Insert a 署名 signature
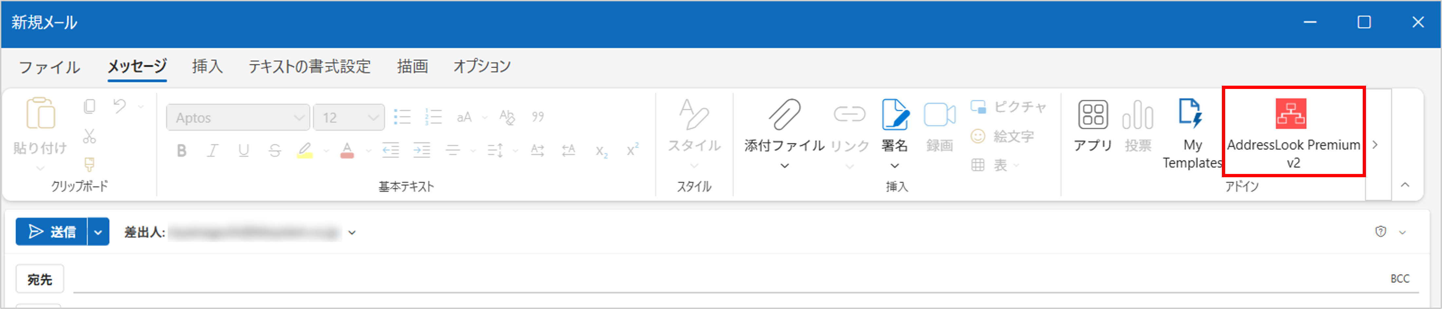Screen dimensions: 1442x309 (895, 115)
